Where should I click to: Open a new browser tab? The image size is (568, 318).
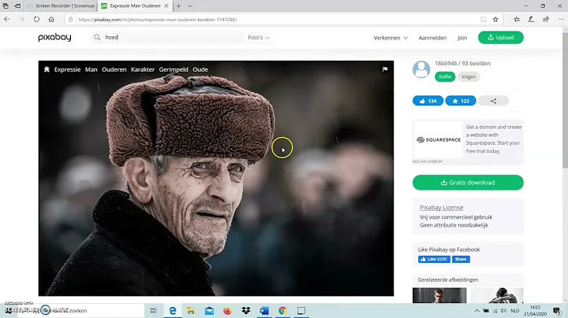pyautogui.click(x=178, y=6)
